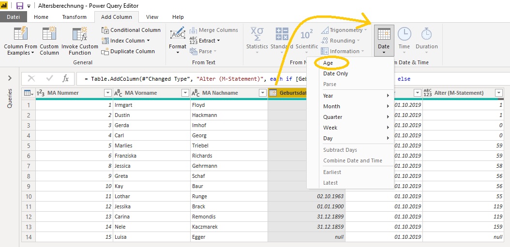Click the Time clock icon

coord(405,34)
